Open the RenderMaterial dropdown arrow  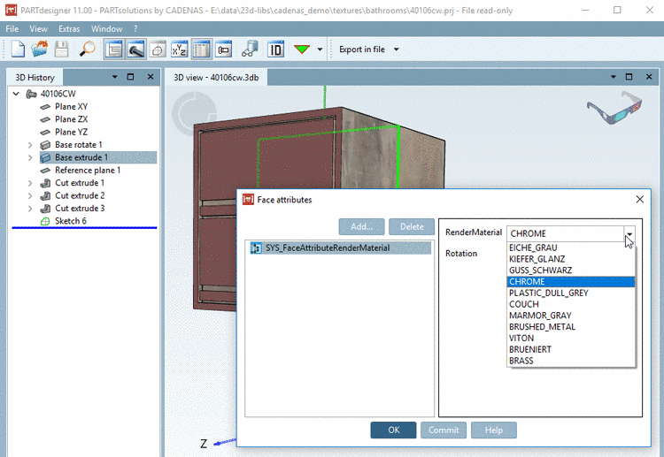click(x=629, y=234)
